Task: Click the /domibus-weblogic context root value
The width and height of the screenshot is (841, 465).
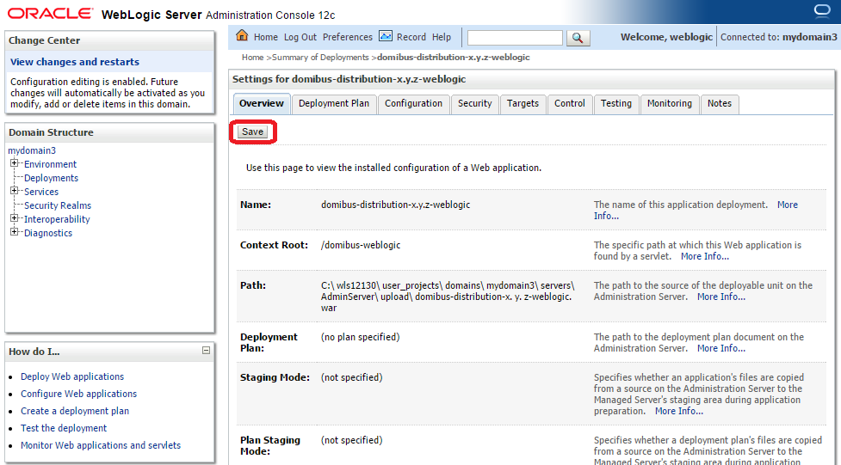Action: [x=361, y=245]
